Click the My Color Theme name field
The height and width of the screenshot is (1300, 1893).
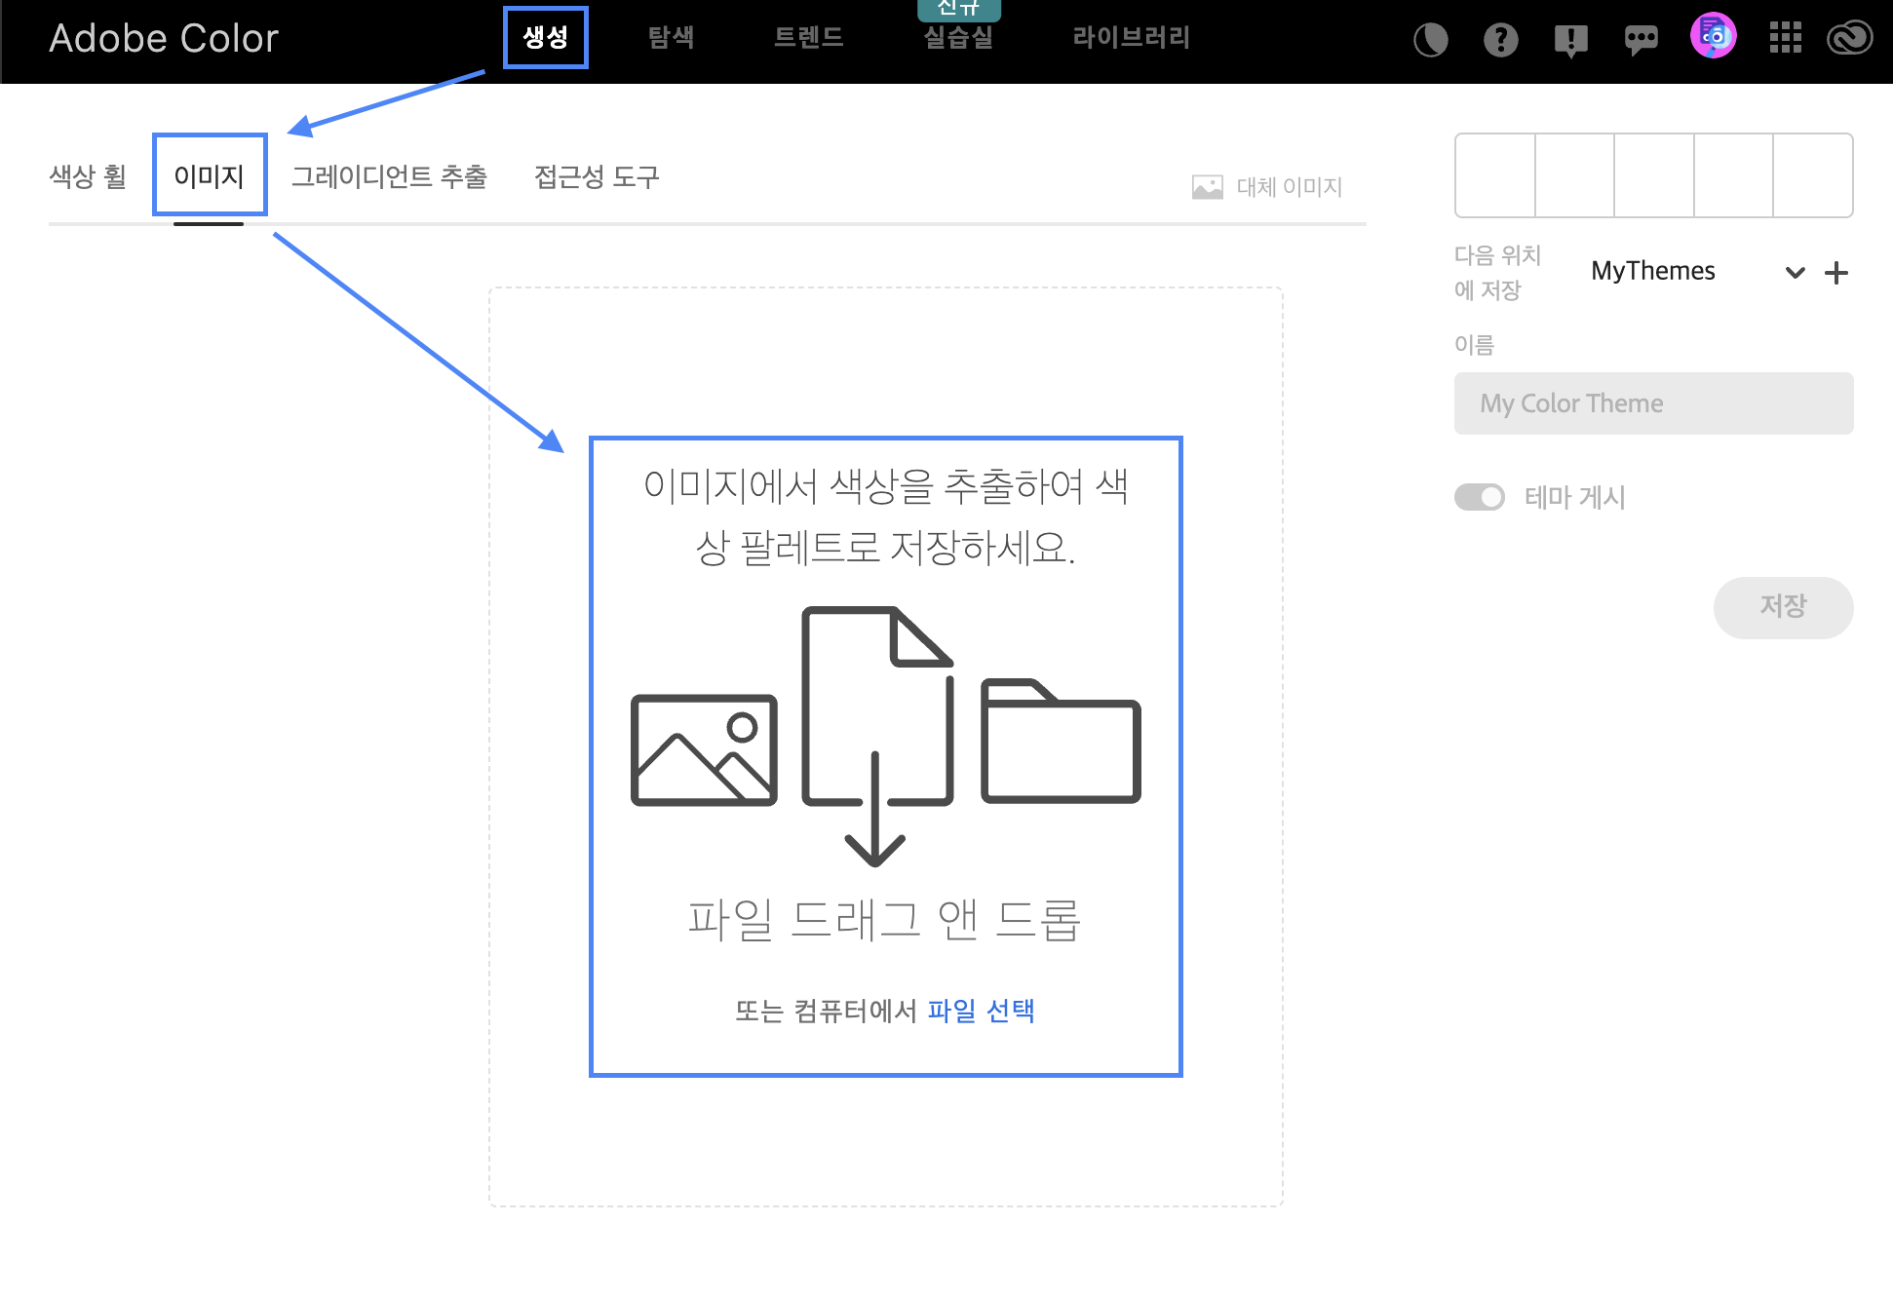1653,403
